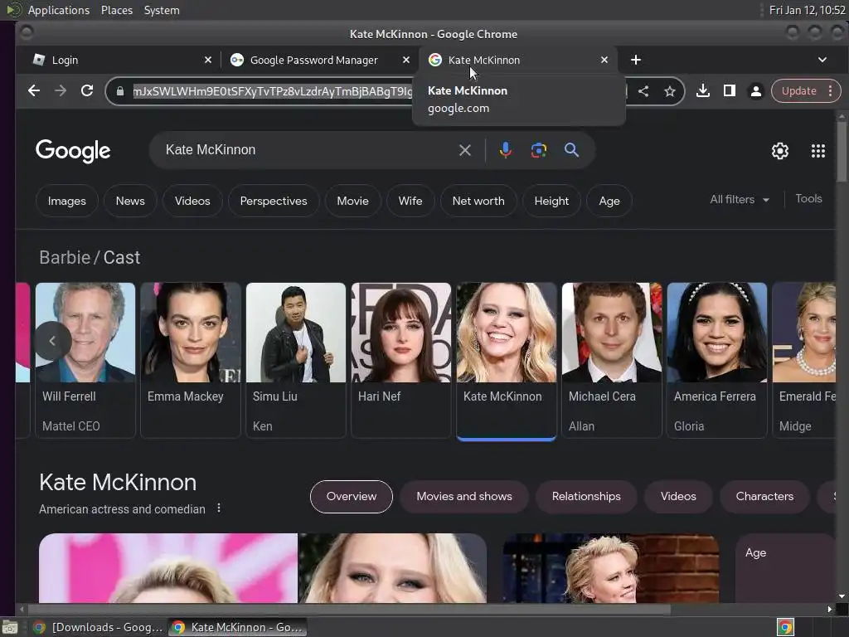Select the Movies and shows tab
This screenshot has width=849, height=637.
[464, 496]
